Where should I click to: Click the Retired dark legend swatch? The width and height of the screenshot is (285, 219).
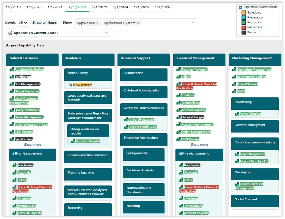pyautogui.click(x=244, y=32)
